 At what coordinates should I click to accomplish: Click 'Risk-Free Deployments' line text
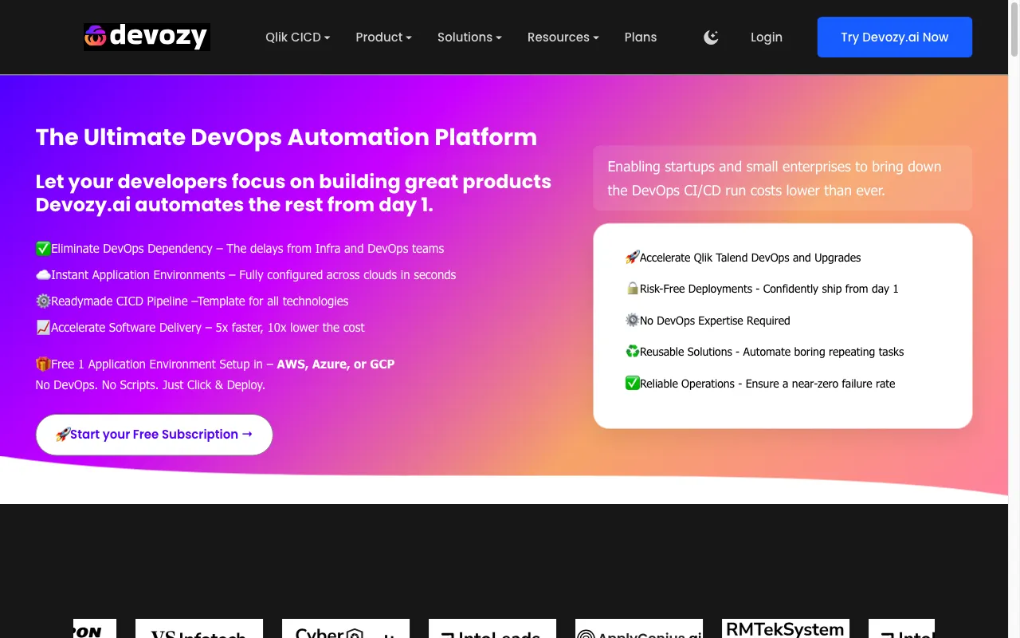(769, 289)
